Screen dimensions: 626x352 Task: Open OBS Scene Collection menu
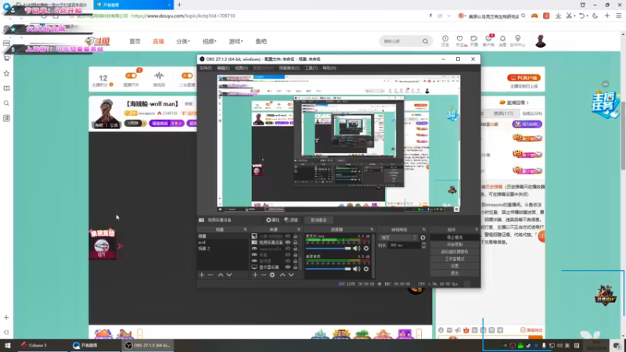click(x=289, y=68)
